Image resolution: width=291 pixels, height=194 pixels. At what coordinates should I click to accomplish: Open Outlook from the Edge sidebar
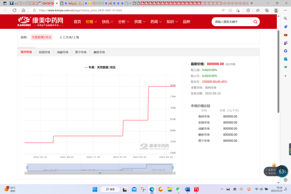tap(285, 59)
